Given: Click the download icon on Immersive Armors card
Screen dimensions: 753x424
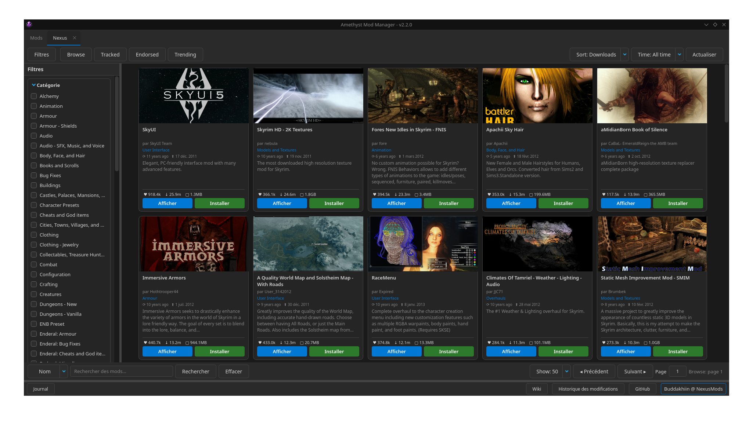Looking at the screenshot, I should point(167,343).
